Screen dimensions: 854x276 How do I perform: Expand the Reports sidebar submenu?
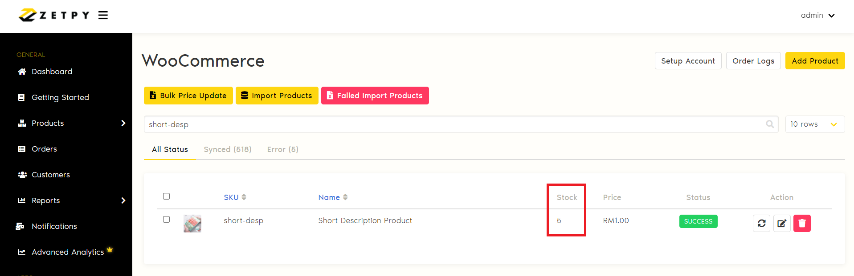tap(123, 200)
